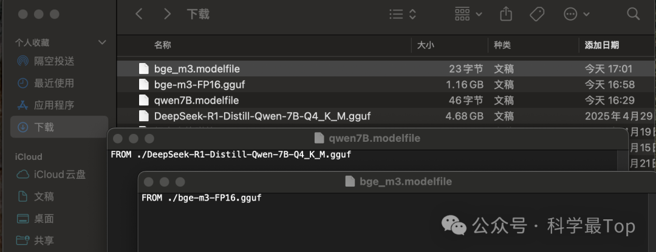Open the list view switcher
Screen dimensions: 656x252
coord(403,14)
